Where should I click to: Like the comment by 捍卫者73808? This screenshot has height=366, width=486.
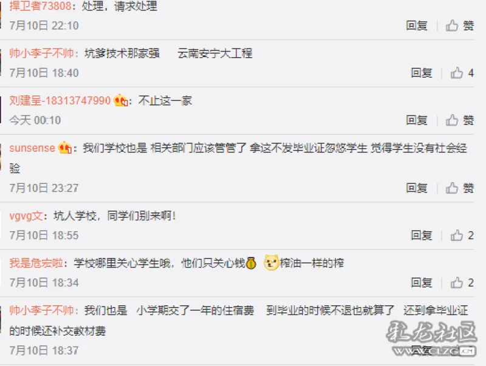(x=460, y=25)
